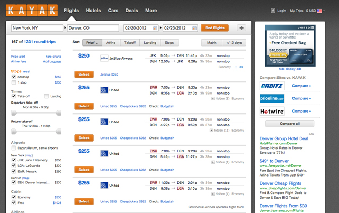The height and width of the screenshot is (213, 339).
Task: Open My Trips
Action: [x=297, y=11]
